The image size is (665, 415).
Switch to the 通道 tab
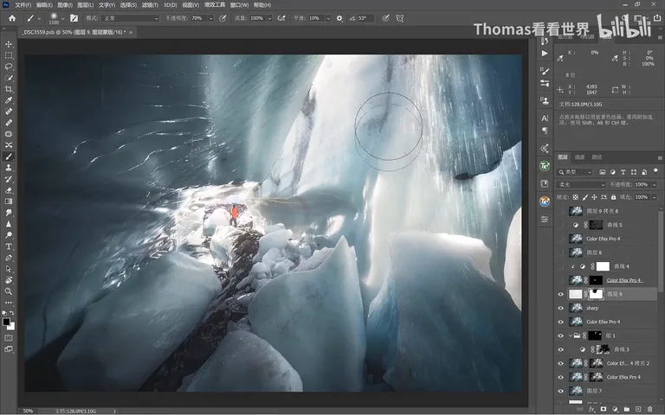pyautogui.click(x=580, y=157)
